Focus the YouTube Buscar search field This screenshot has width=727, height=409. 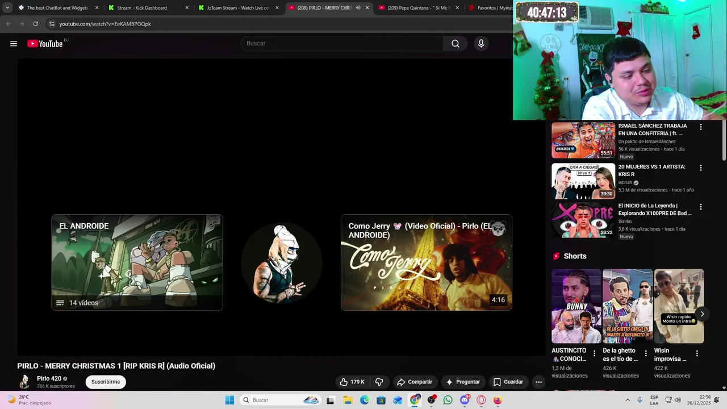tap(342, 44)
